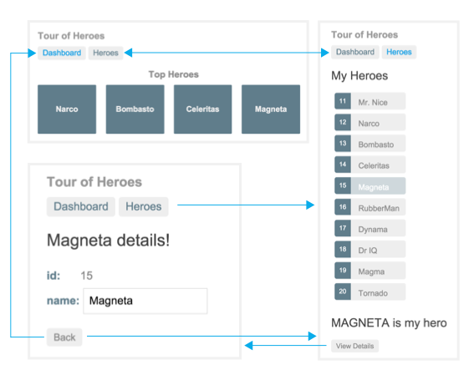Viewport: 474px width, 375px height.
Task: Open the Narco top hero tile
Action: (67, 109)
